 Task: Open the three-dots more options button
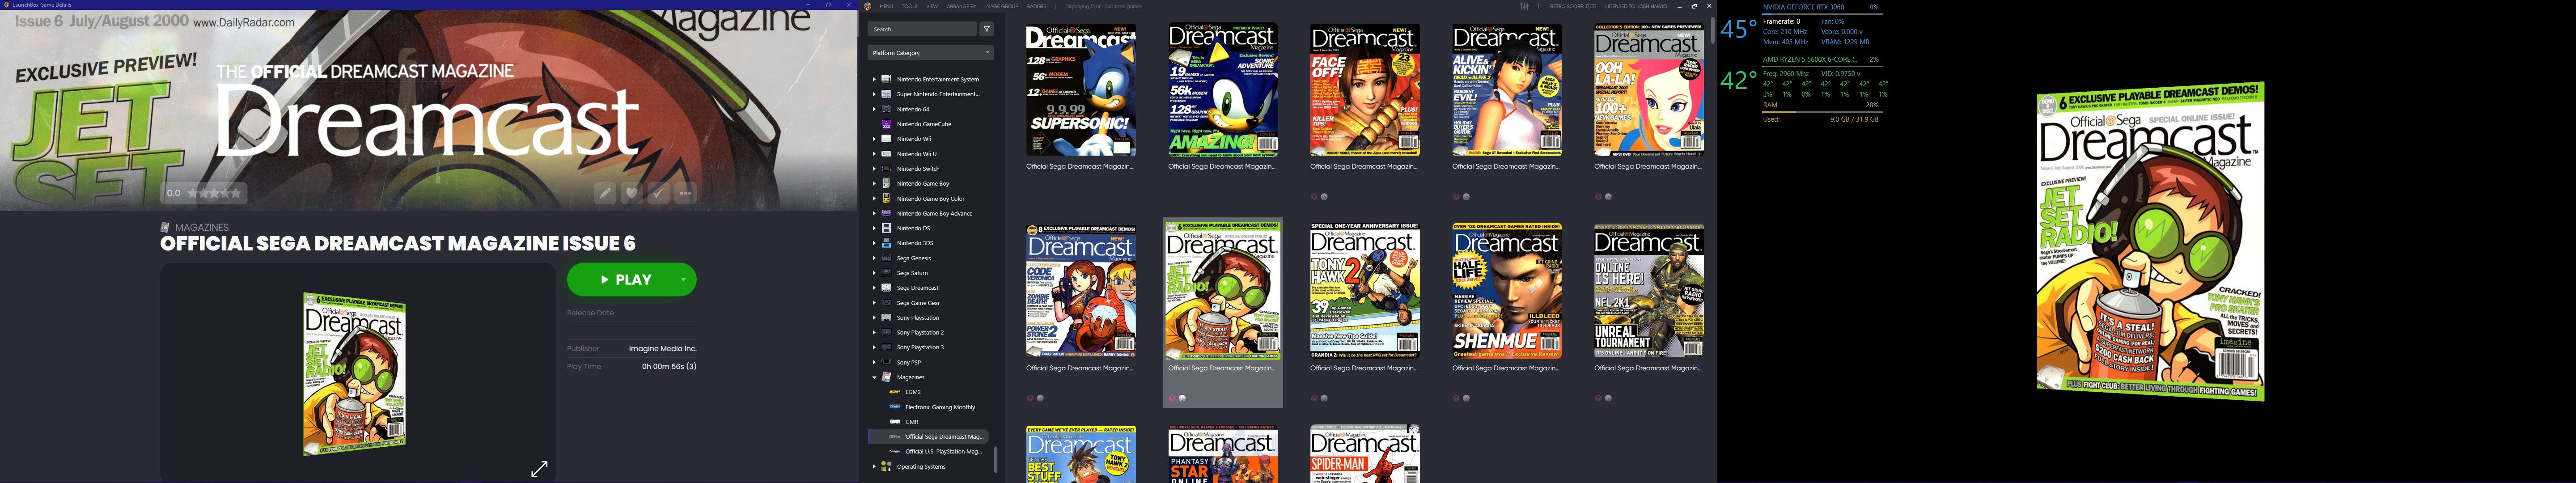point(685,193)
